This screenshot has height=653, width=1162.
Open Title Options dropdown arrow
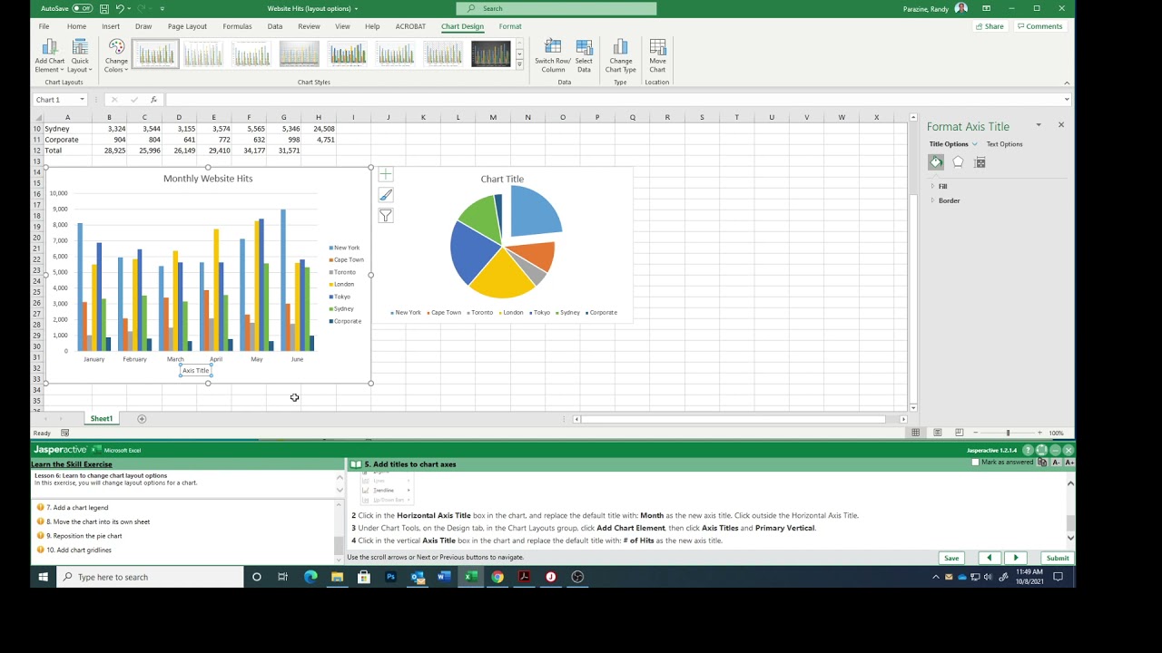tap(975, 144)
